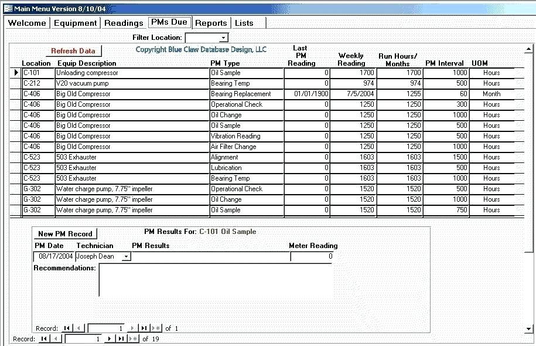Click the Recommendations text box

tap(216, 280)
